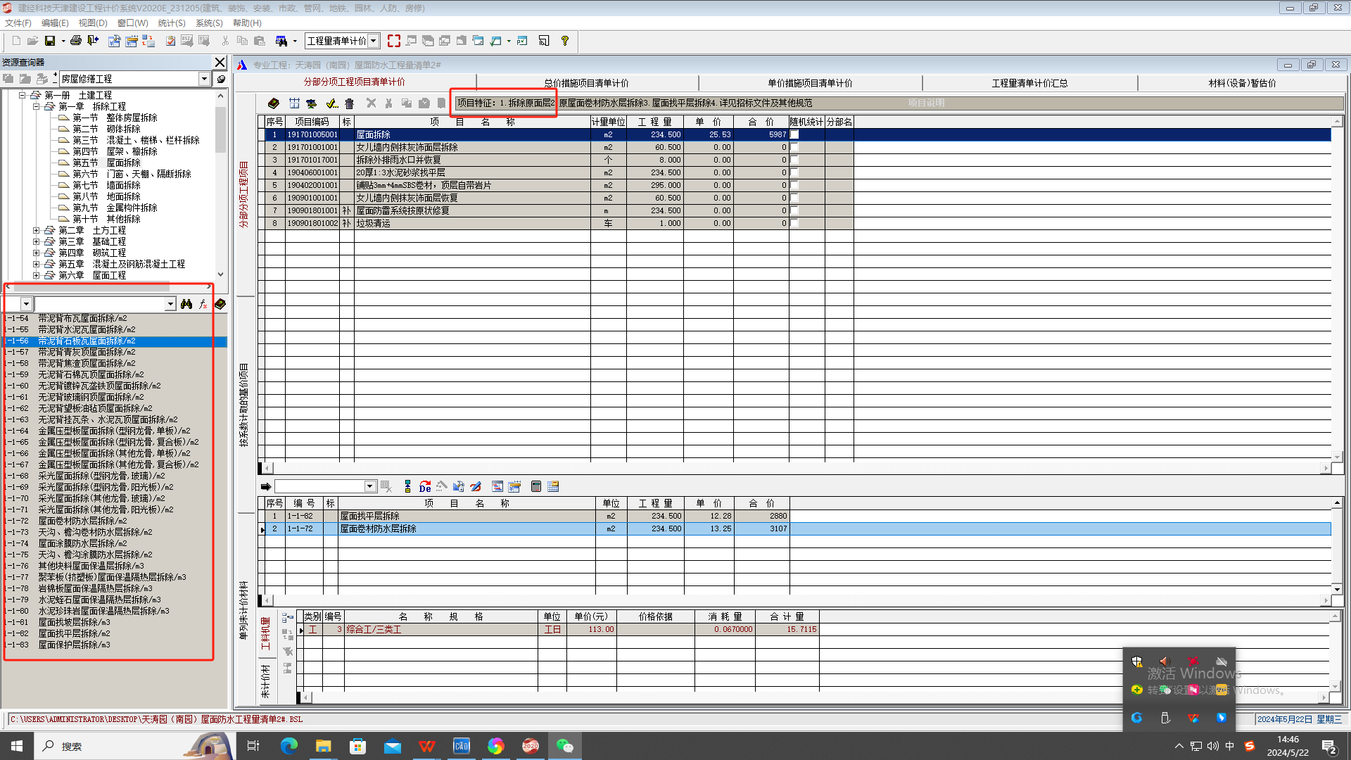Click the round icon beside 房屋修缮工程 dropdown
Viewport: 1351px width, 760px height.
coord(221,80)
